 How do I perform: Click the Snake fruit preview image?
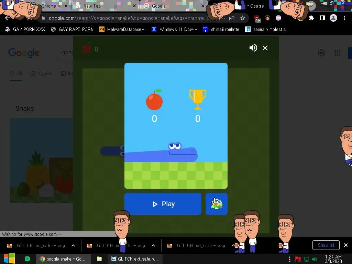41,161
